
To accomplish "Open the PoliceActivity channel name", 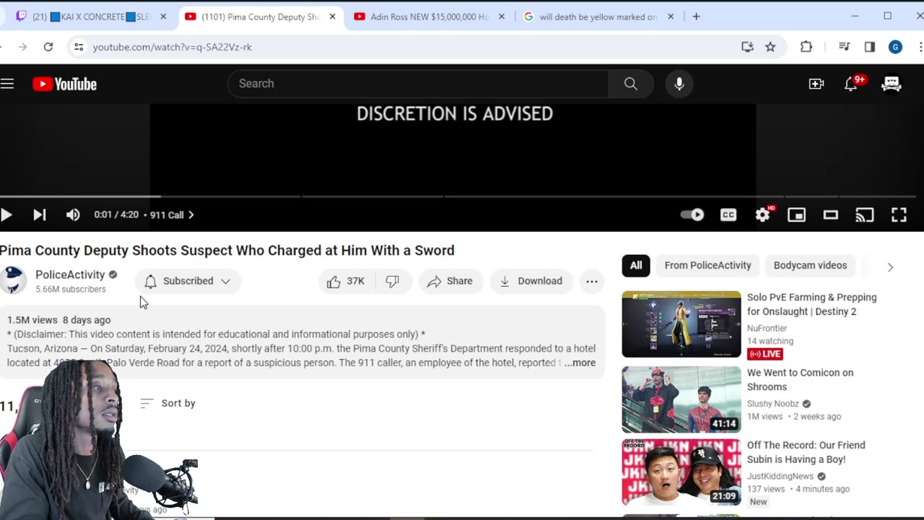I will click(x=70, y=274).
